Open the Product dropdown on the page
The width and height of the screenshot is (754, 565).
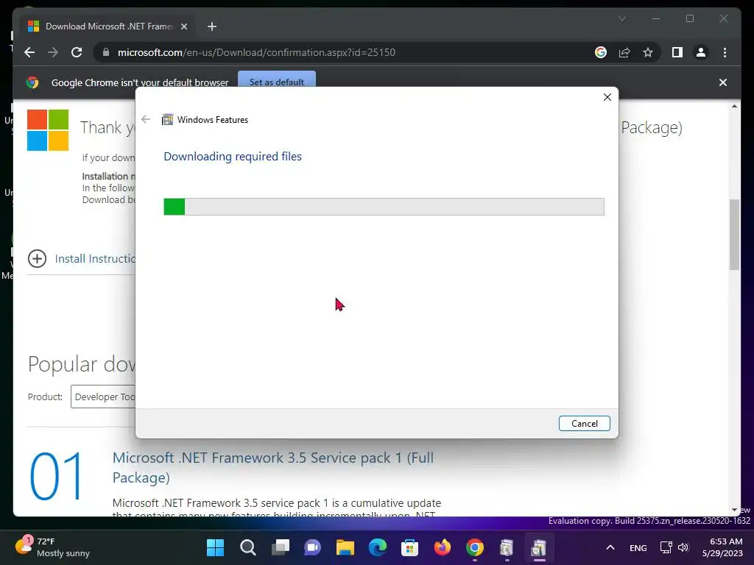pyautogui.click(x=103, y=397)
